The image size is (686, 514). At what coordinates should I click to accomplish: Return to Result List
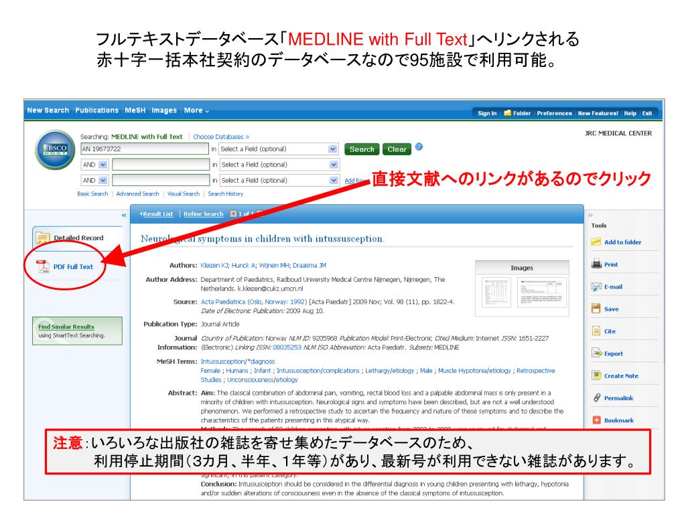click(157, 213)
